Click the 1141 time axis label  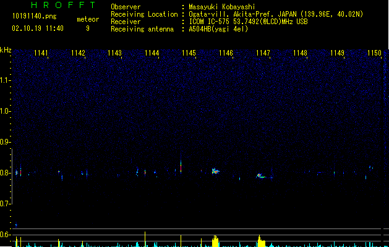[x=41, y=53]
